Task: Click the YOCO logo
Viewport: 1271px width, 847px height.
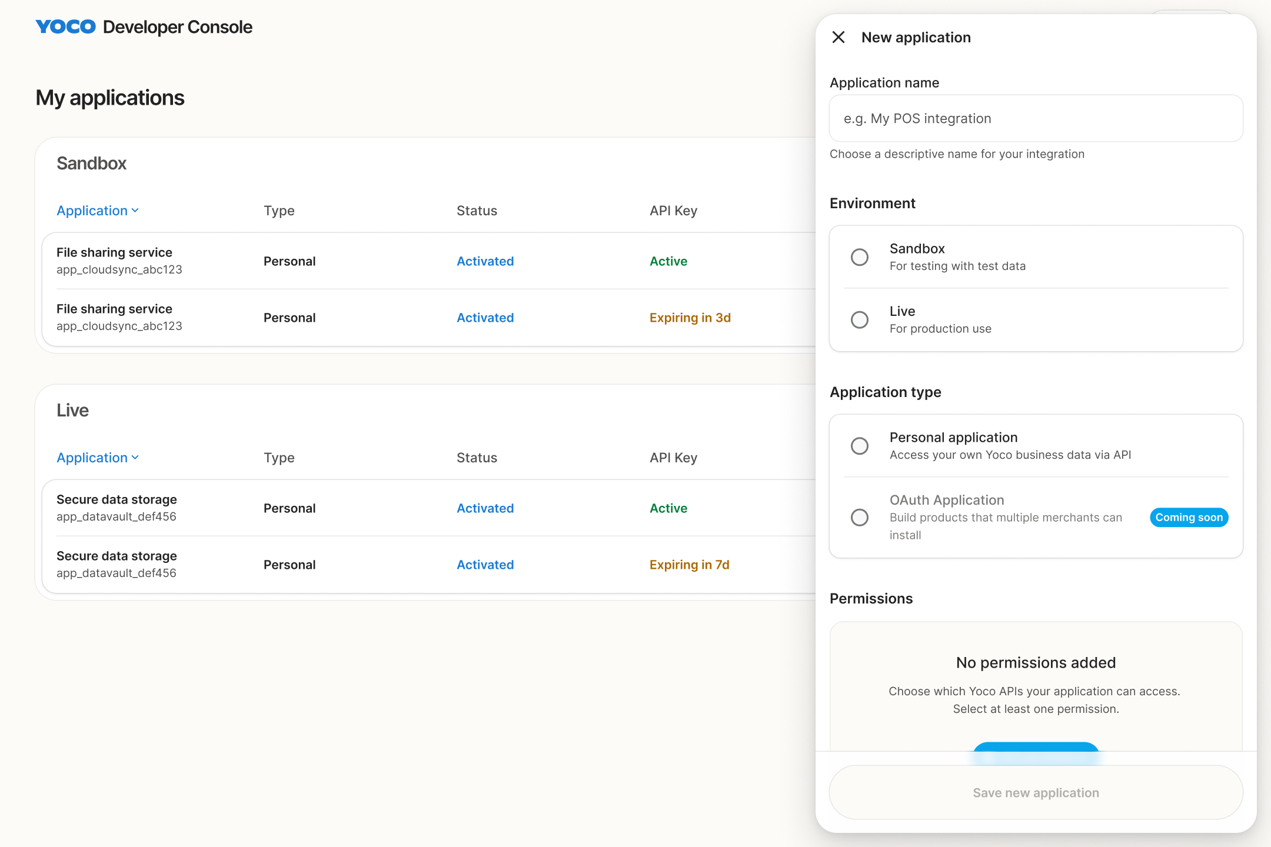Action: (65, 27)
